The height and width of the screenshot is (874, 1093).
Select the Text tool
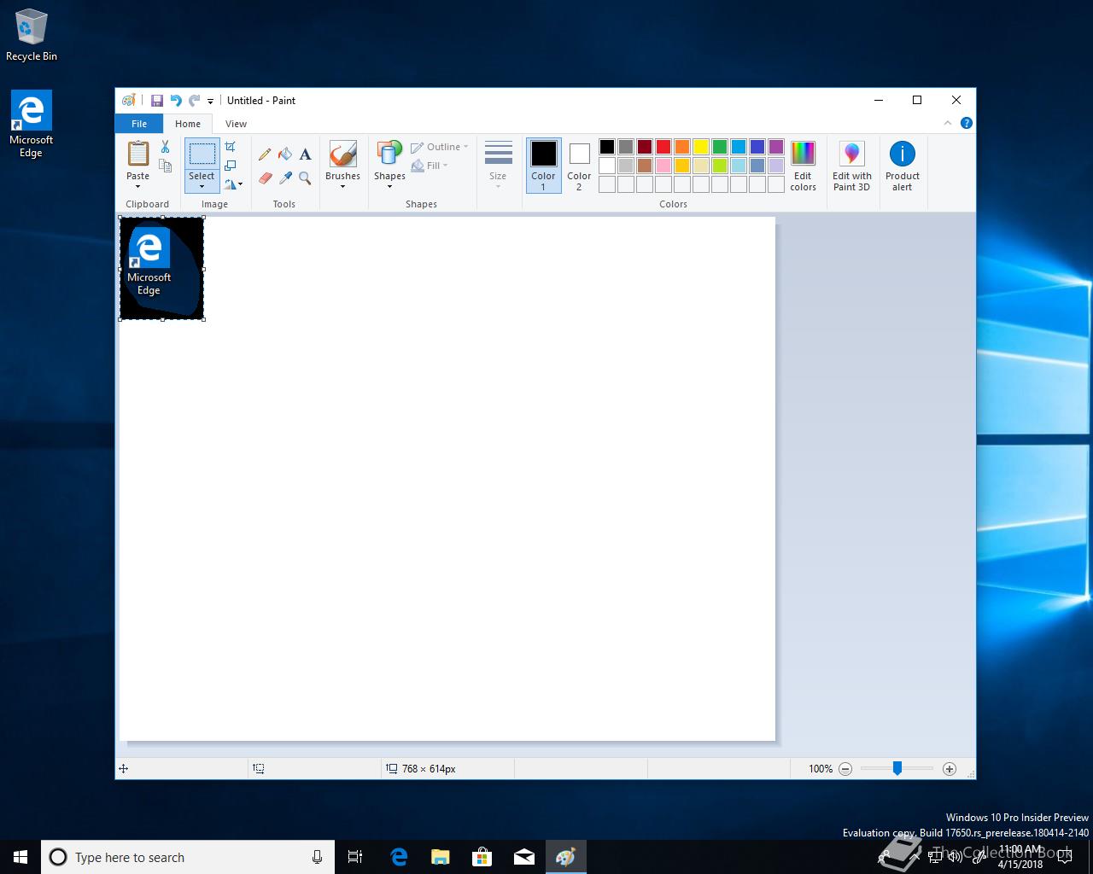pos(305,154)
